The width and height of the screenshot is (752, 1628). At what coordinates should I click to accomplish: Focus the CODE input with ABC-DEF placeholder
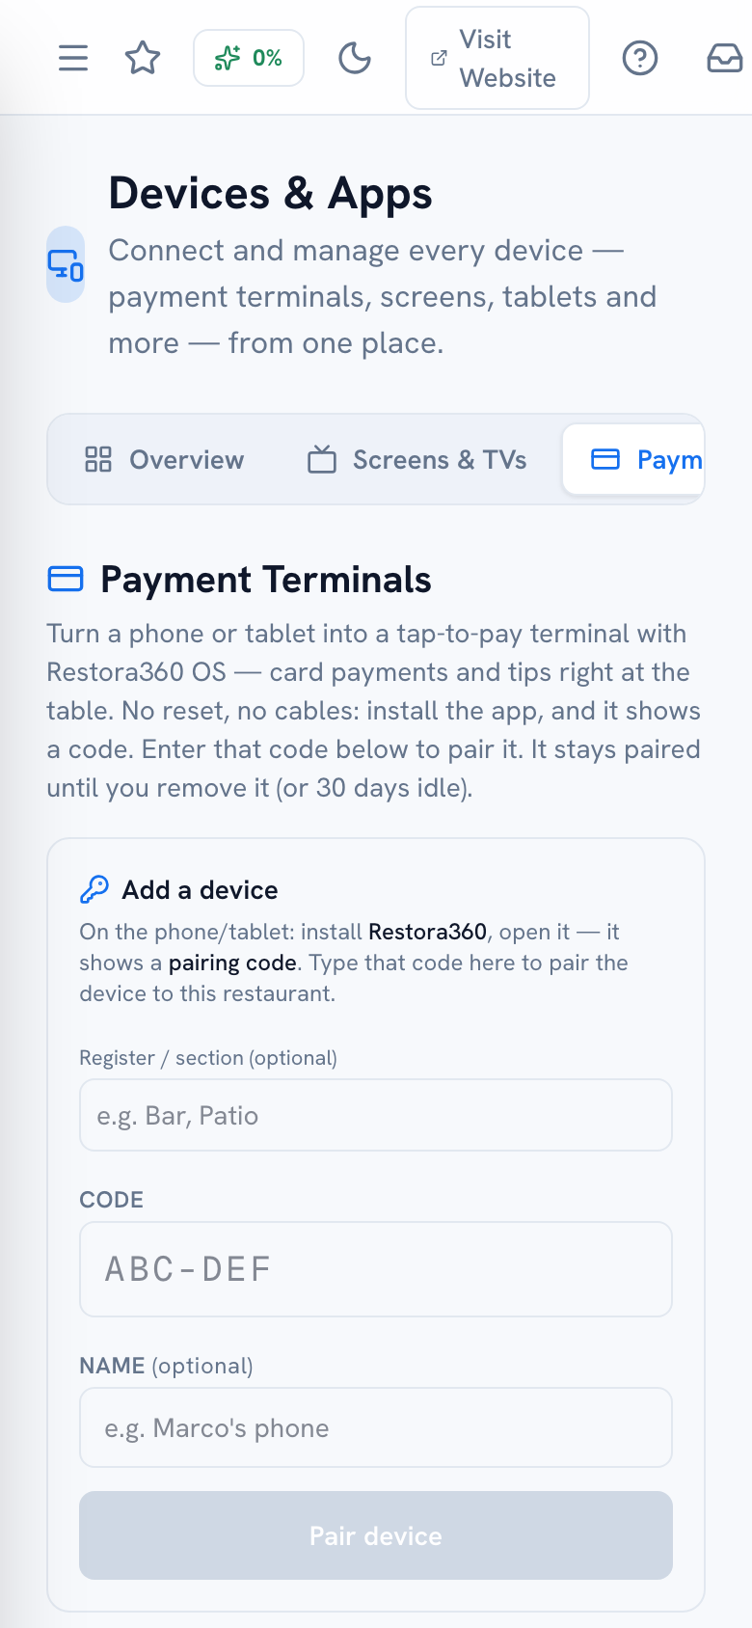(x=376, y=1269)
